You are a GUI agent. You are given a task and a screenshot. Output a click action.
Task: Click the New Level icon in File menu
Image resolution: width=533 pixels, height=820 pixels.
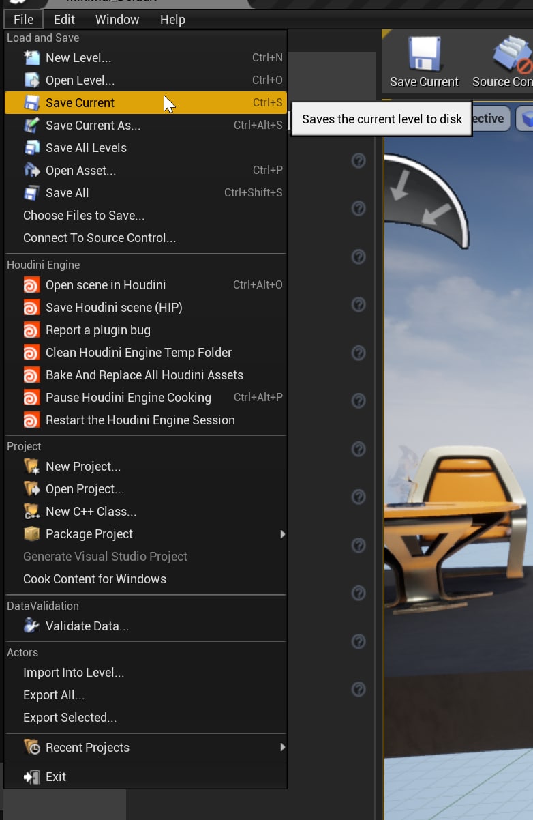pyautogui.click(x=31, y=58)
